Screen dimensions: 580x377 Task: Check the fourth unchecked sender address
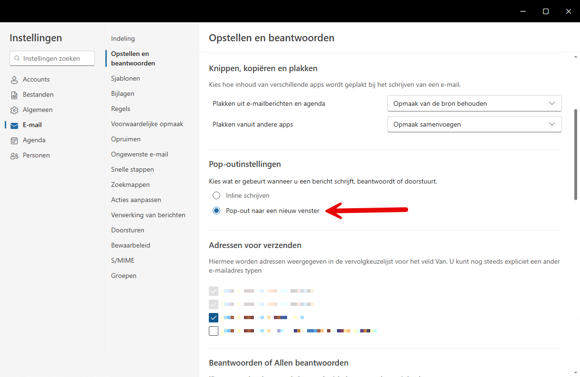pyautogui.click(x=214, y=331)
